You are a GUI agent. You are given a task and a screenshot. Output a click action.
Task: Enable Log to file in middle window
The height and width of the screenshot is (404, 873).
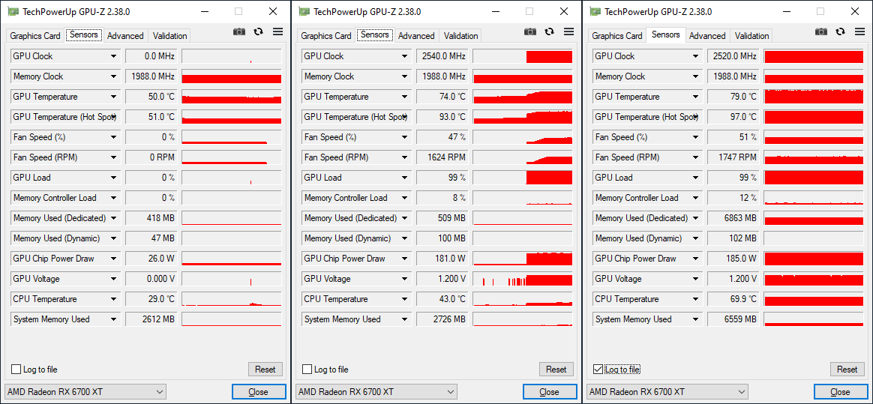(307, 370)
